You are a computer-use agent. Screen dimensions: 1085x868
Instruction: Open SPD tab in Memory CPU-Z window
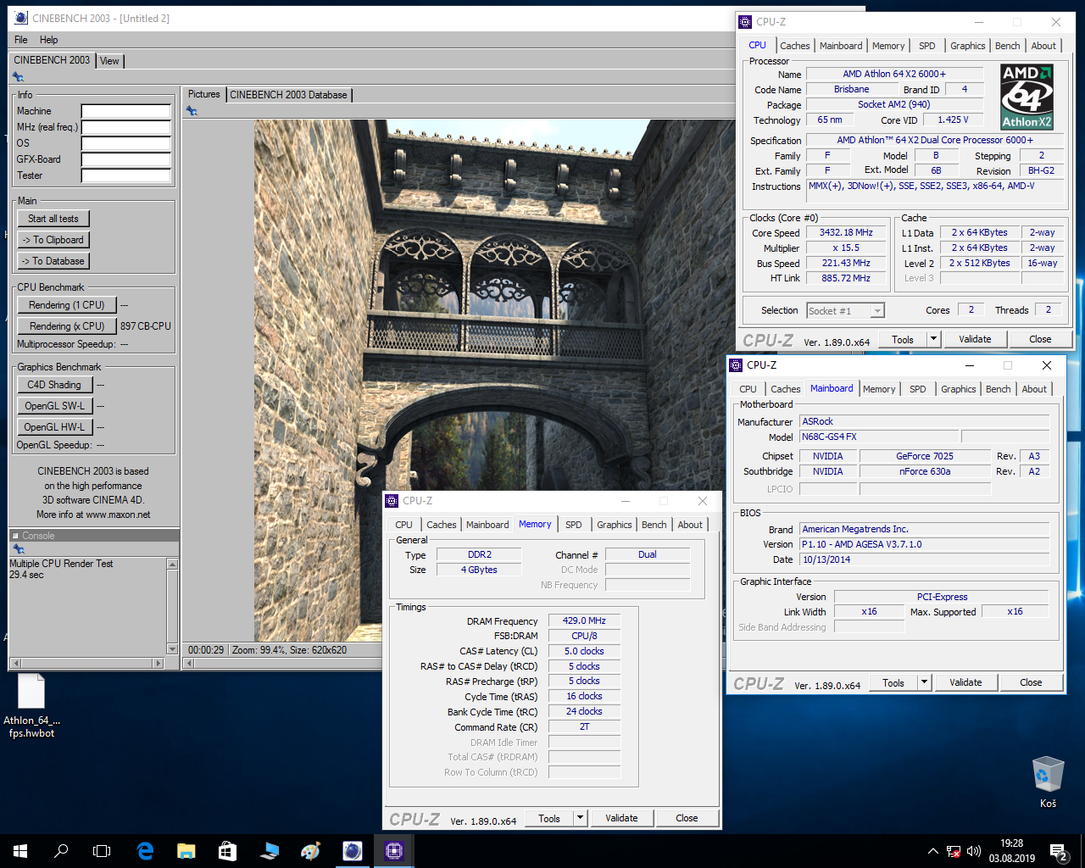pyautogui.click(x=574, y=525)
